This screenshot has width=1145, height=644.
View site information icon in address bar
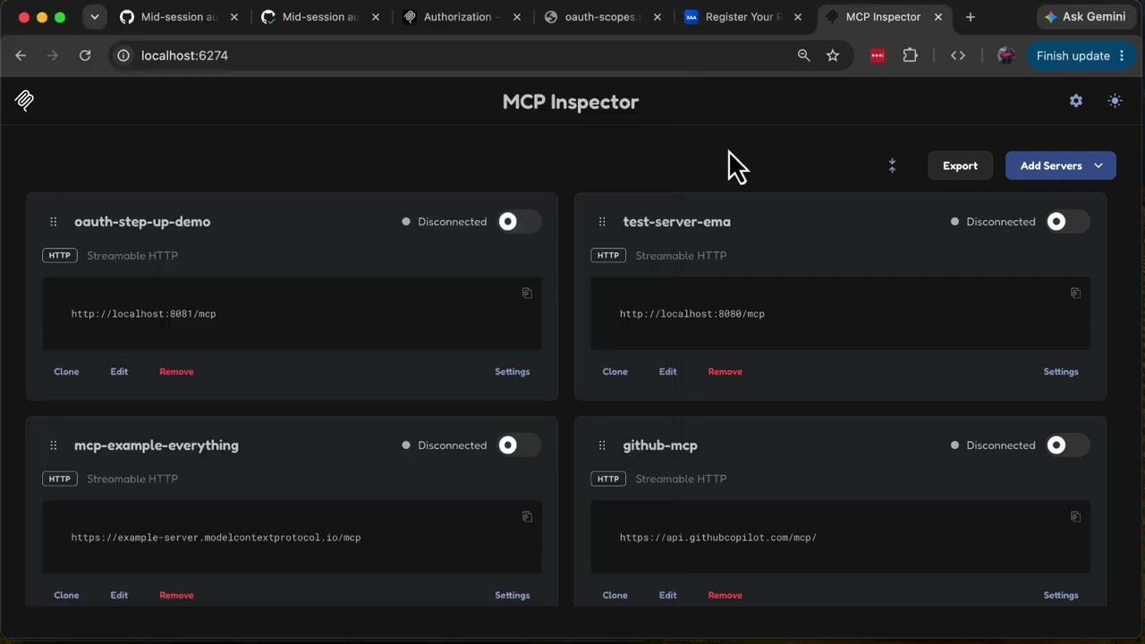[123, 55]
